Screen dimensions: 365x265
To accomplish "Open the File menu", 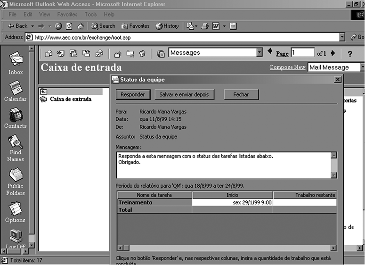I will coord(12,15).
